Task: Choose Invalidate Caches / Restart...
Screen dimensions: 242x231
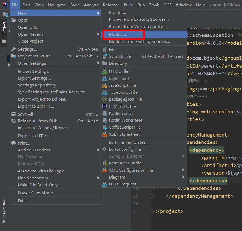Action: click(45, 128)
